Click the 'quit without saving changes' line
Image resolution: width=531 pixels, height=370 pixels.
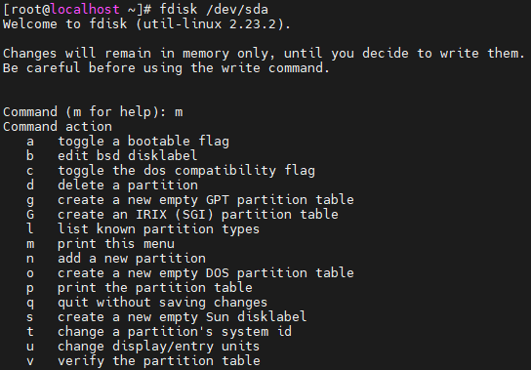pos(147,303)
